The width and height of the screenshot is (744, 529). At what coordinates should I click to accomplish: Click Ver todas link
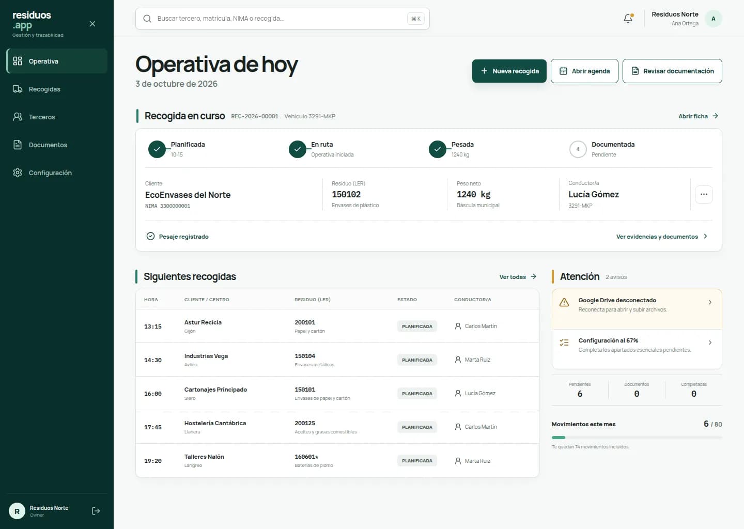tap(518, 277)
